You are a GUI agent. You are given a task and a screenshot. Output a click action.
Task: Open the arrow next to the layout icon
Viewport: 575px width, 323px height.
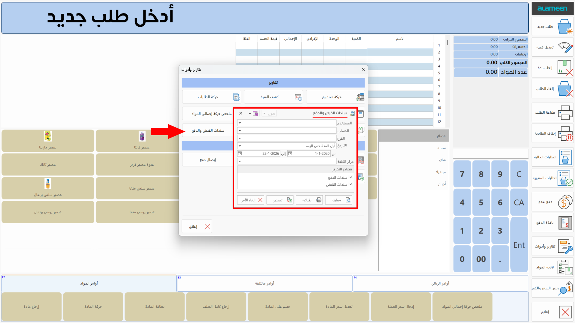tap(250, 114)
